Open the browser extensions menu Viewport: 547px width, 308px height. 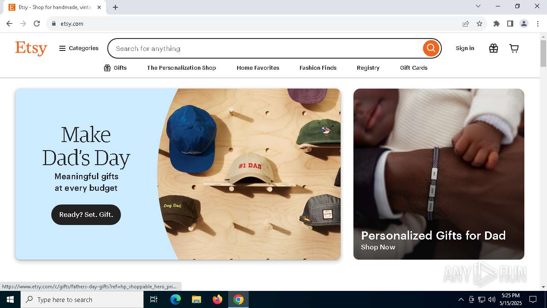pos(497,24)
